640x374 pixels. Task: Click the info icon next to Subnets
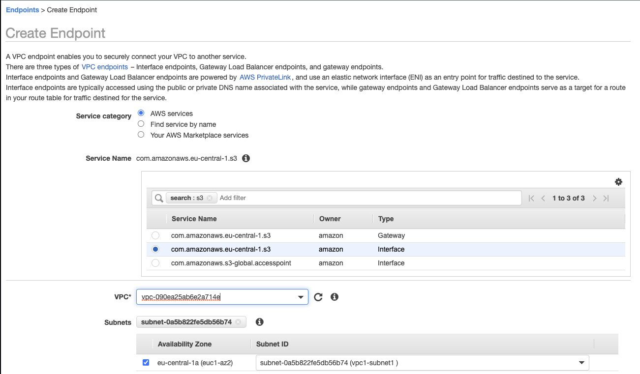259,322
